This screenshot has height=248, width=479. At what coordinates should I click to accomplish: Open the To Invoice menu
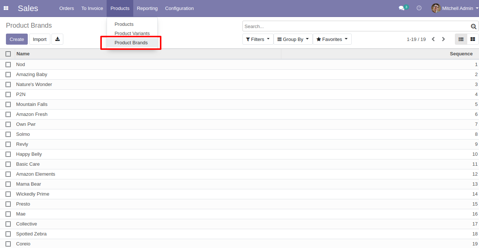click(x=92, y=8)
